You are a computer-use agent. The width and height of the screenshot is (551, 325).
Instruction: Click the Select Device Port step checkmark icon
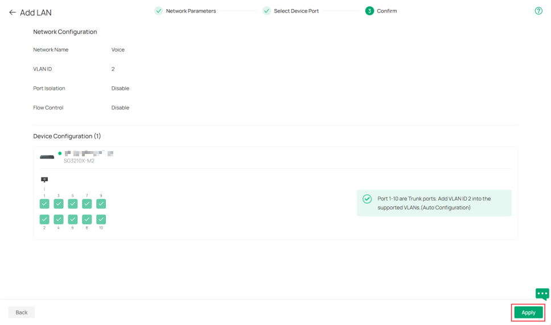pos(267,11)
